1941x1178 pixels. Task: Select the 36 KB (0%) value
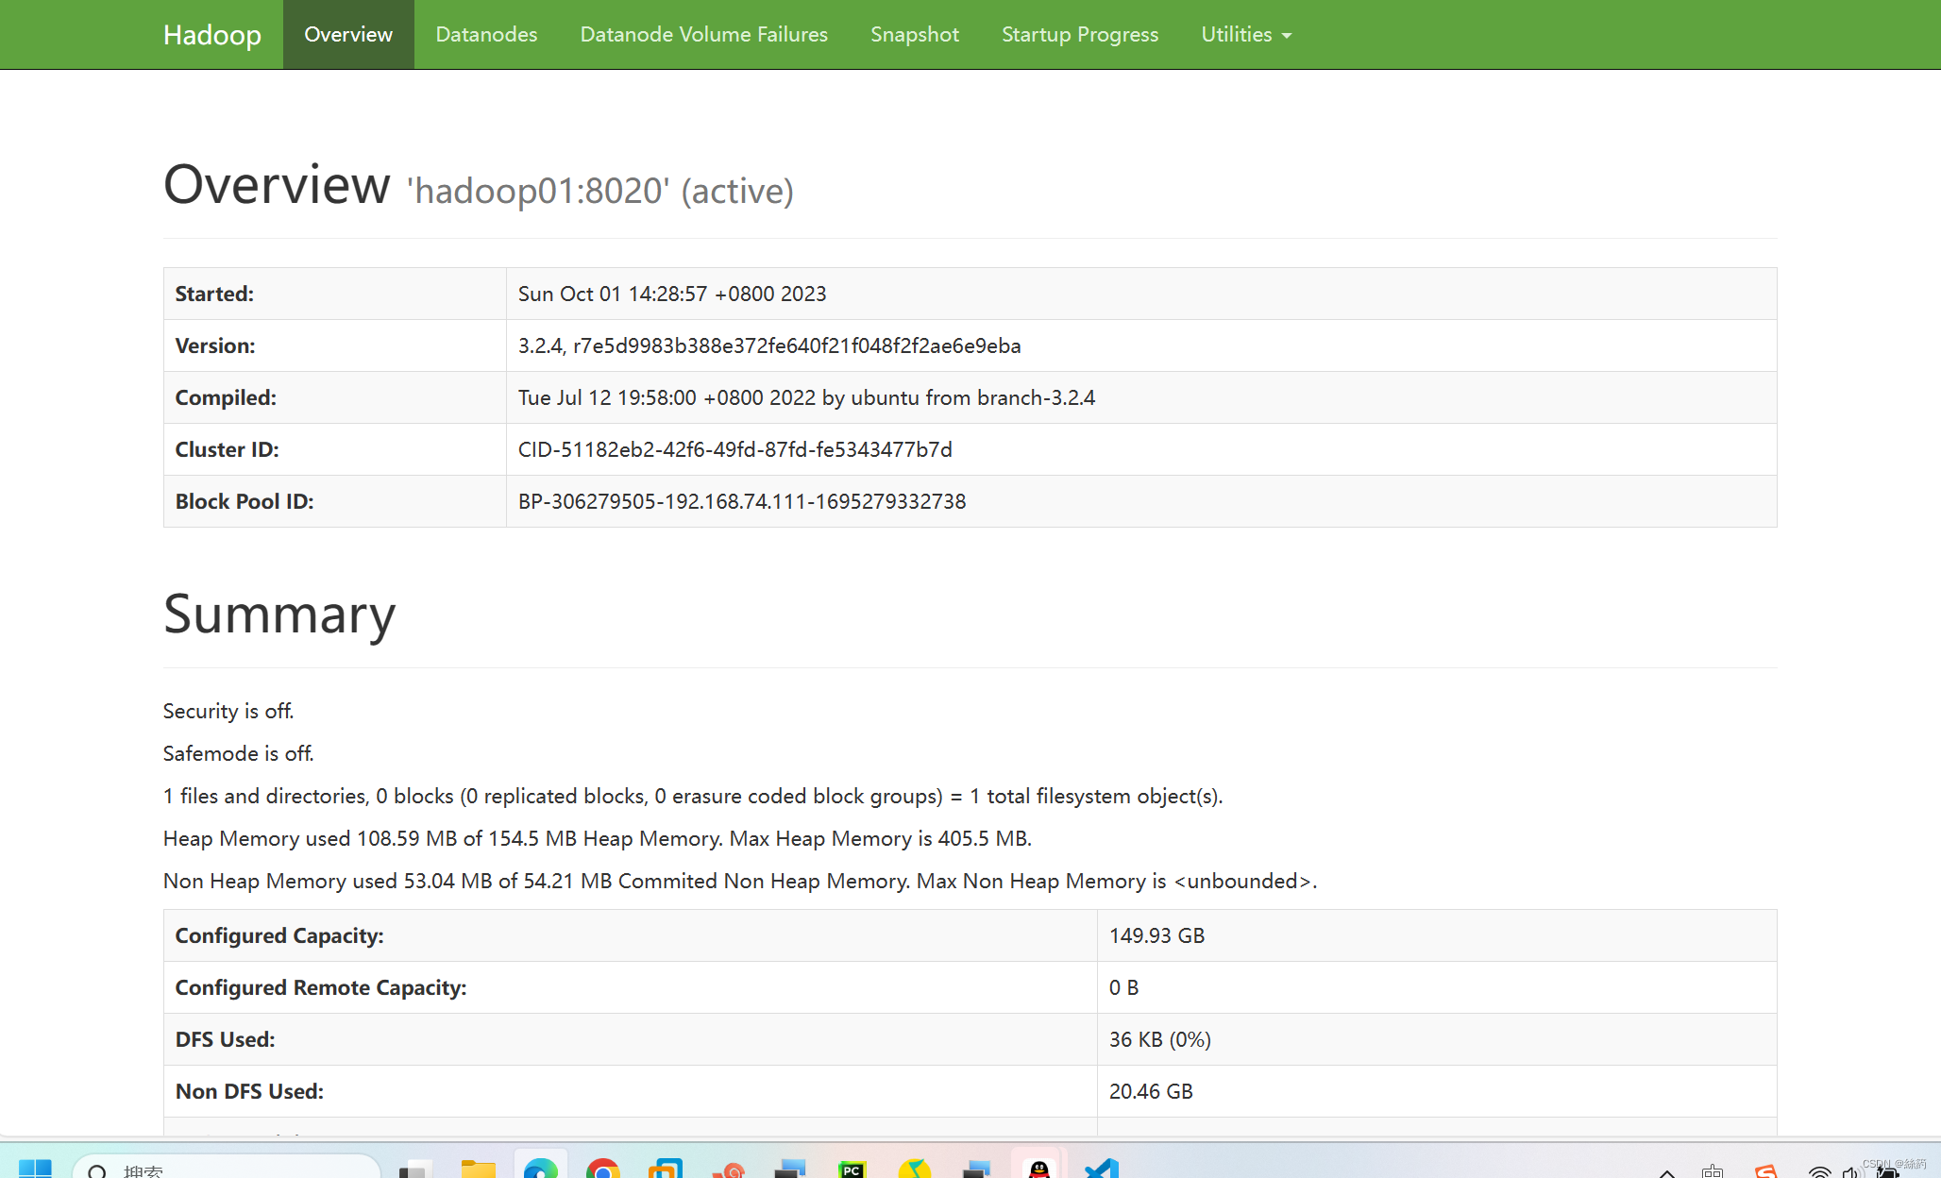pos(1160,1039)
